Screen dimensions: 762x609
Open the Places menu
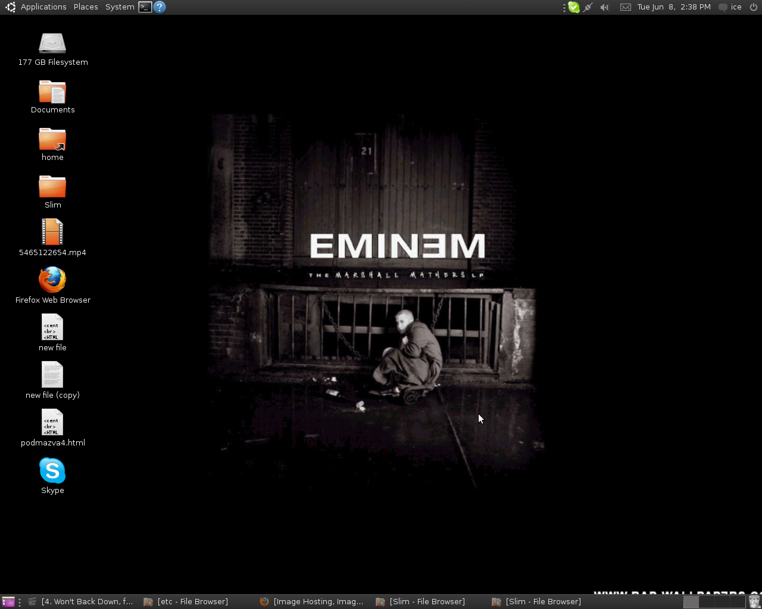click(86, 7)
